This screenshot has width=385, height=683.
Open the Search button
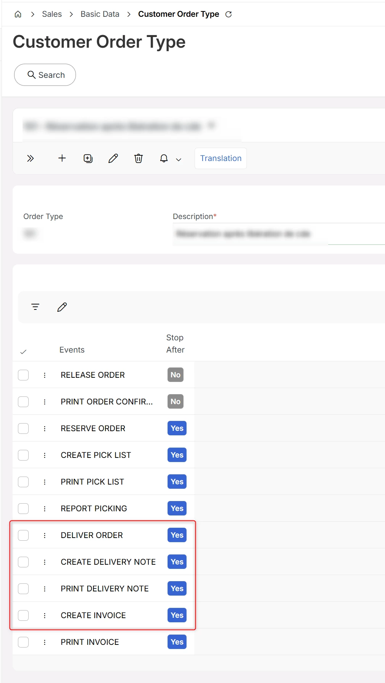pyautogui.click(x=45, y=75)
